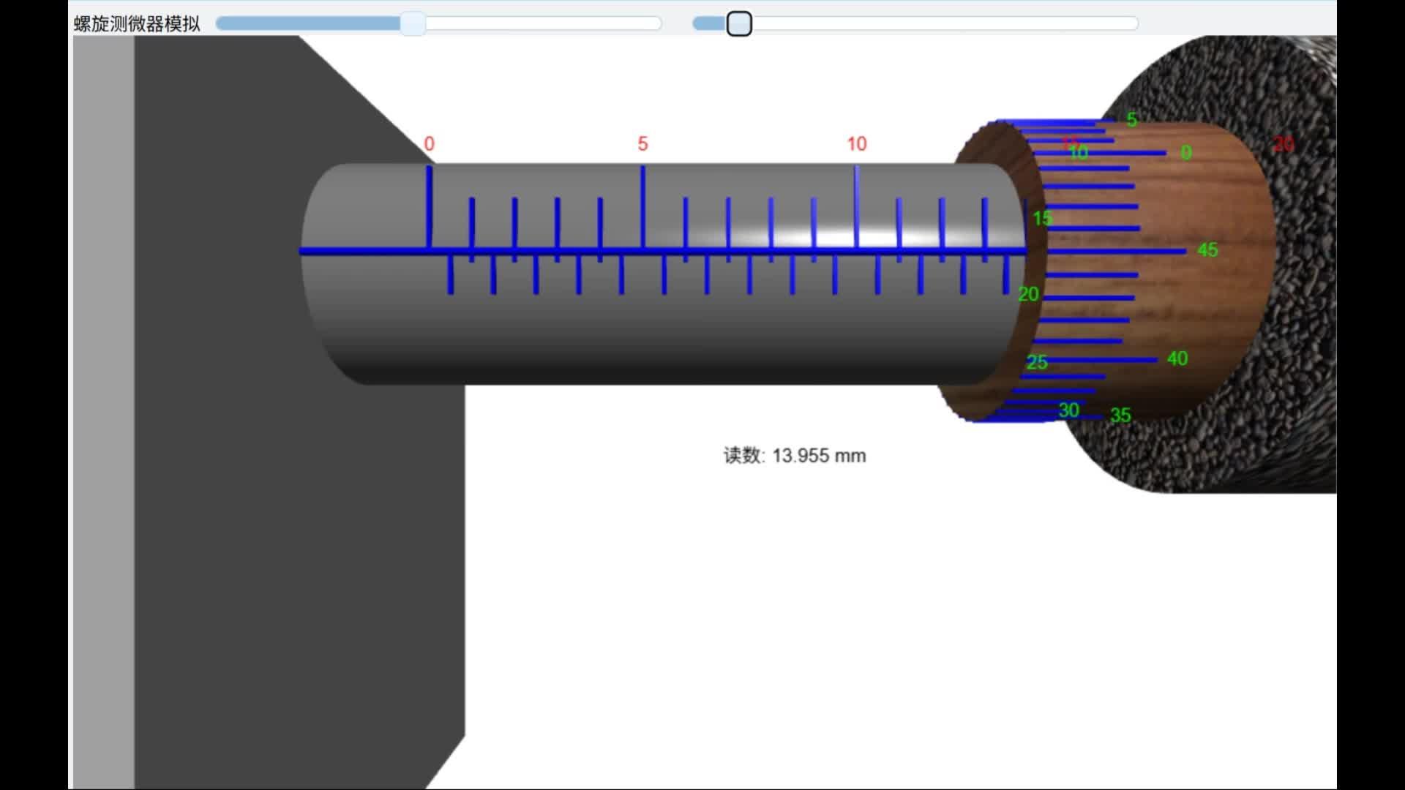1405x790 pixels.
Task: Click the green 25 thimble mark
Action: pos(1037,362)
